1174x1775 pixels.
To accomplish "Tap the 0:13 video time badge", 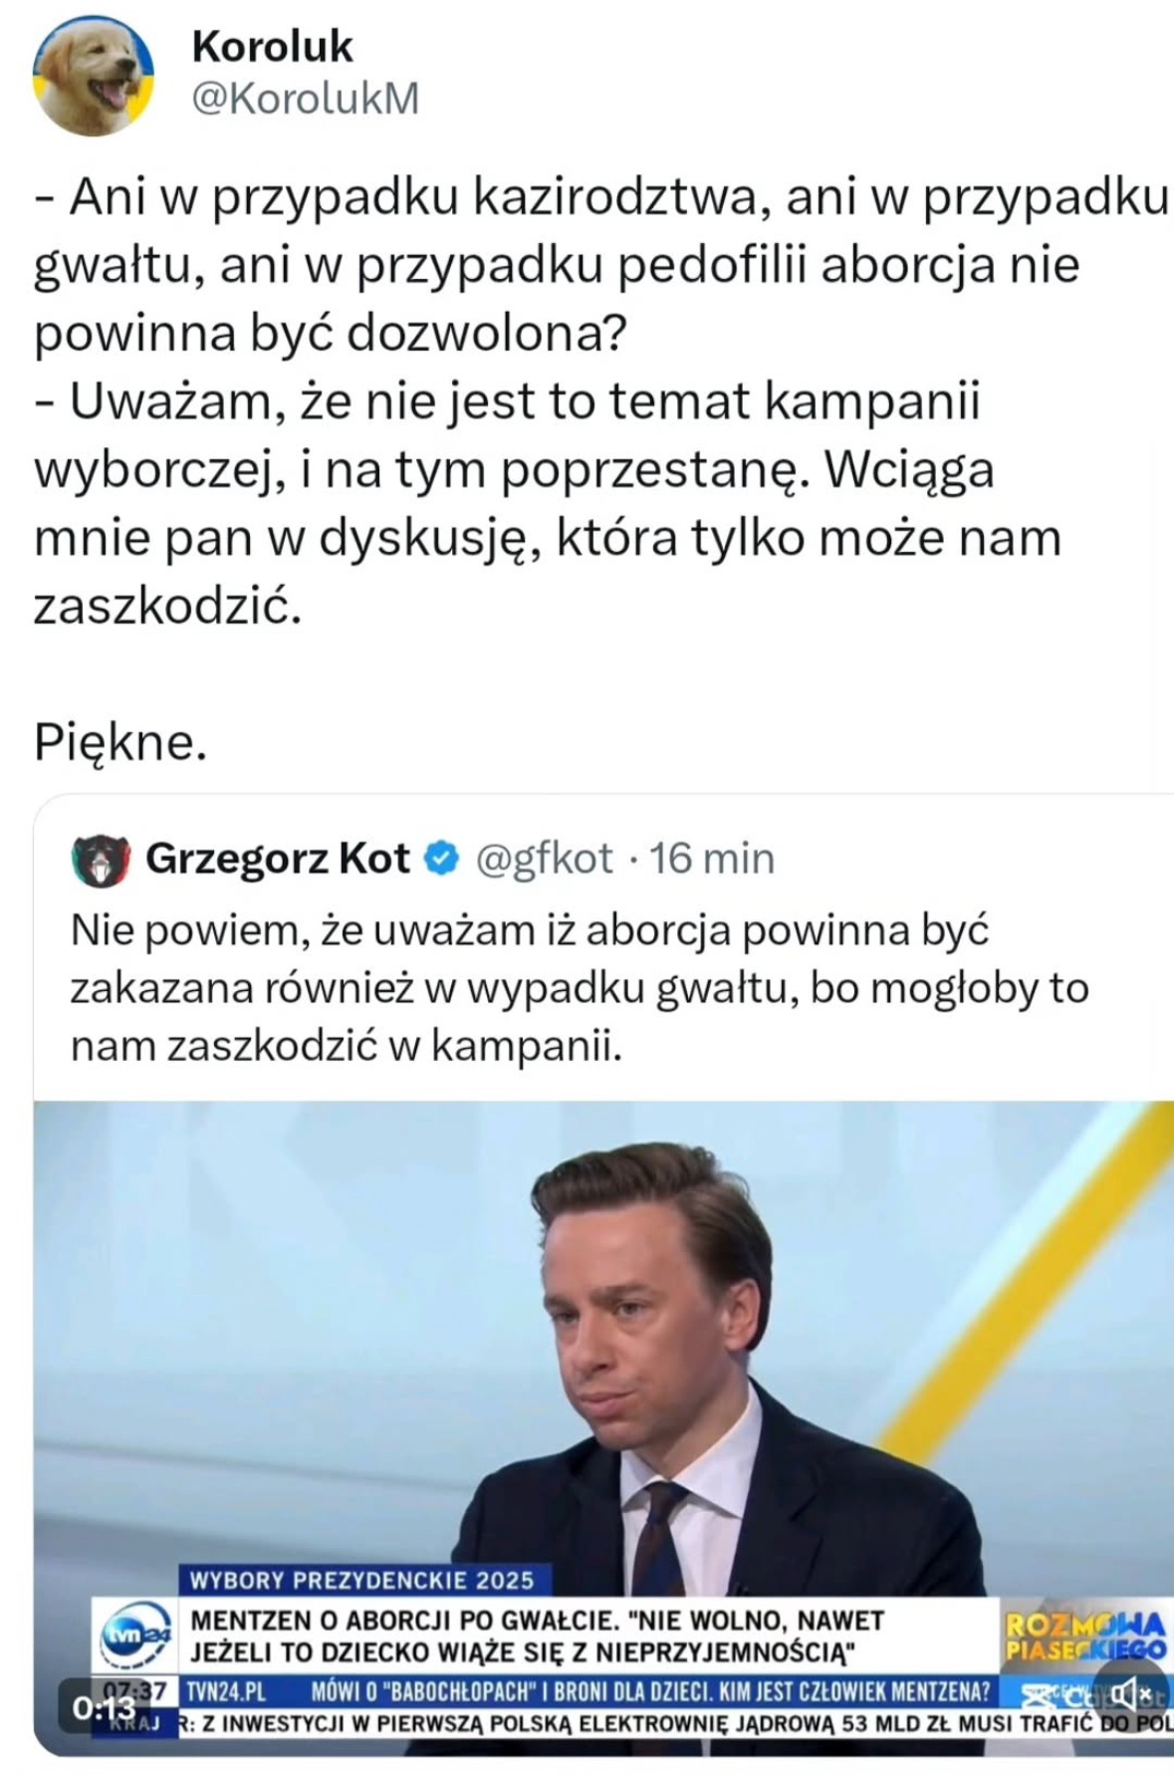I will pyautogui.click(x=104, y=1707).
